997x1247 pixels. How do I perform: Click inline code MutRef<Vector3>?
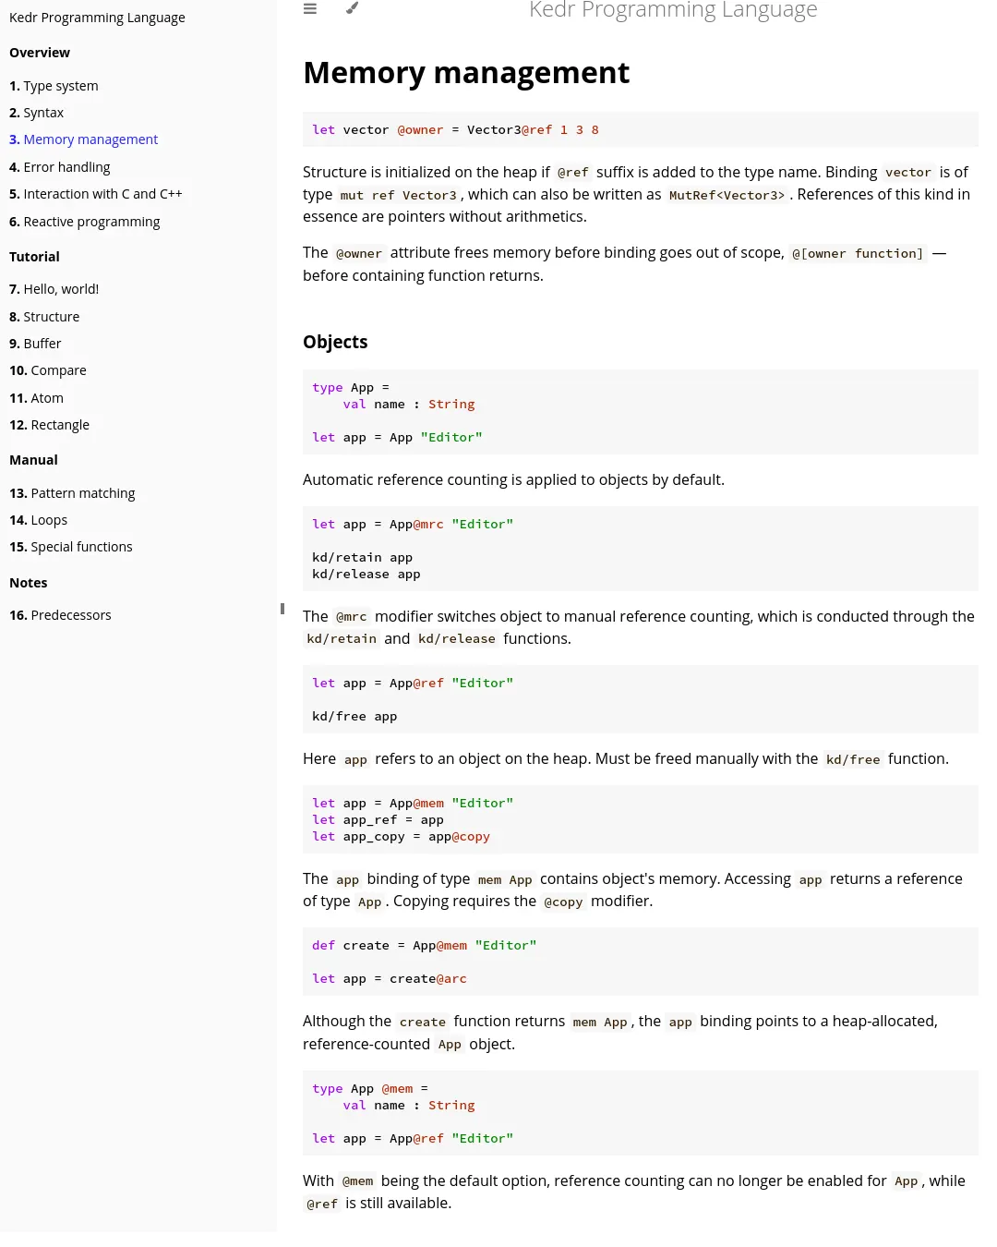pyautogui.click(x=727, y=195)
